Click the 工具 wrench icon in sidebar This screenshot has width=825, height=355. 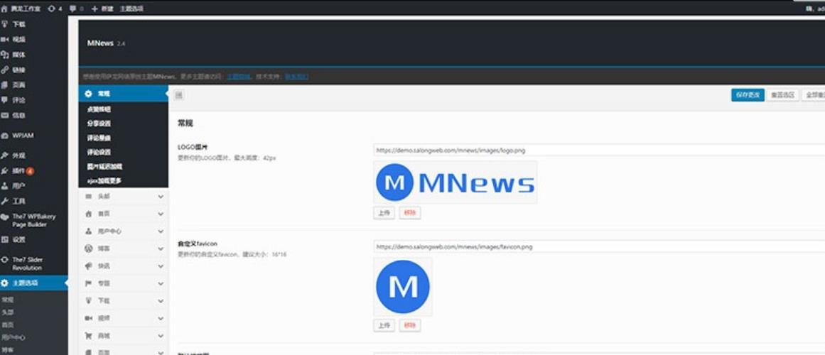point(5,201)
